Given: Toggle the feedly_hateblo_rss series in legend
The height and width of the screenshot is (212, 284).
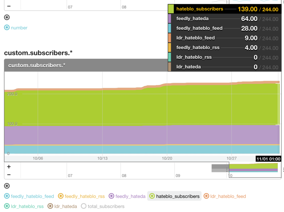Looking at the screenshot, I should click(x=81, y=196).
